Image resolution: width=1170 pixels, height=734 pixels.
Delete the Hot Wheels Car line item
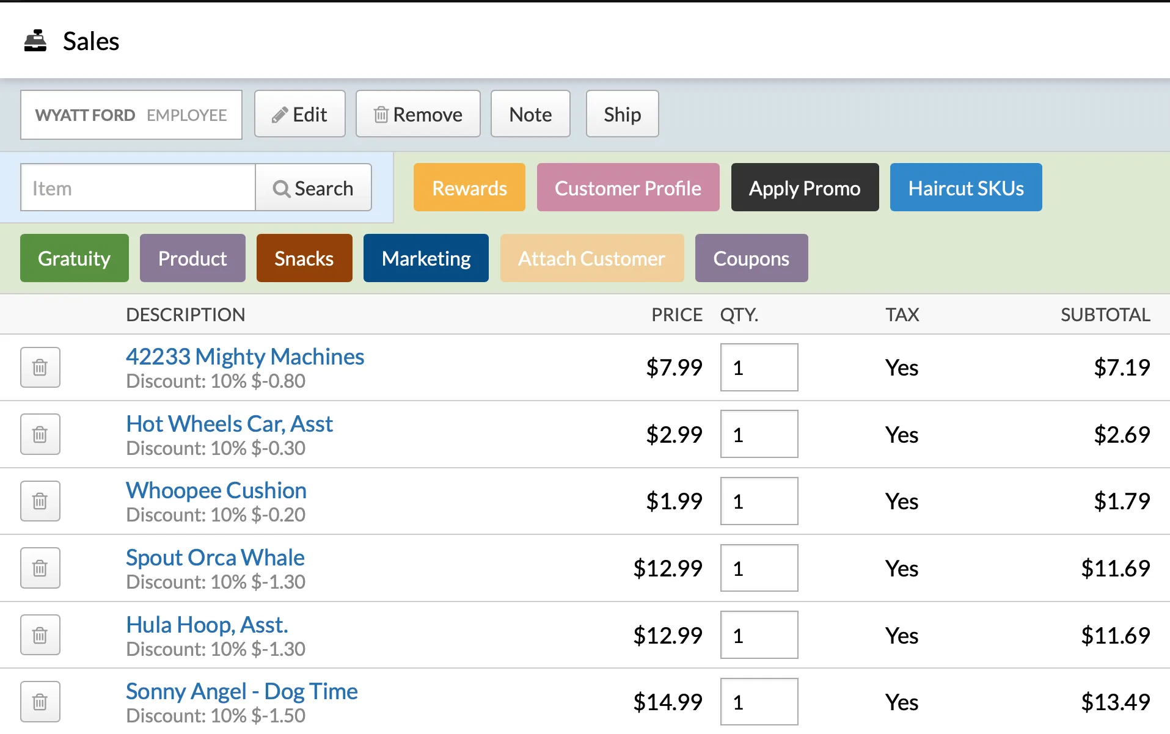[x=40, y=434]
